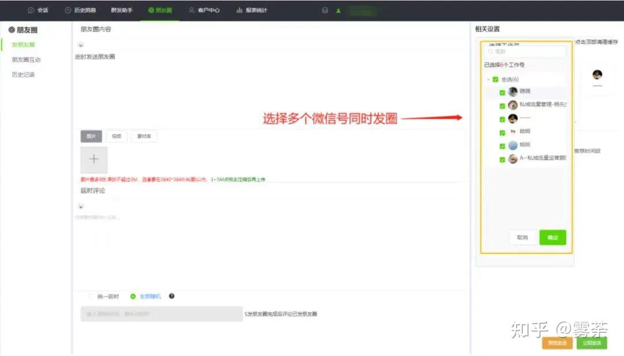Click selected account avatar card at right
Image resolution: width=624 pixels, height=356 pixels.
pos(597,79)
